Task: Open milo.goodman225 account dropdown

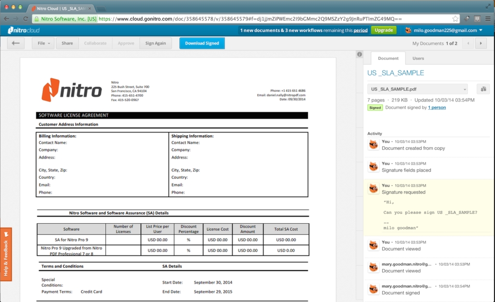Action: 444,30
